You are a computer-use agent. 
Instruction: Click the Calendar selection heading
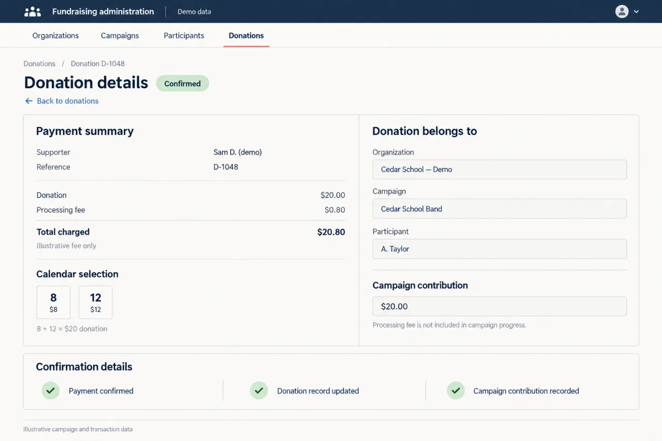coord(77,274)
